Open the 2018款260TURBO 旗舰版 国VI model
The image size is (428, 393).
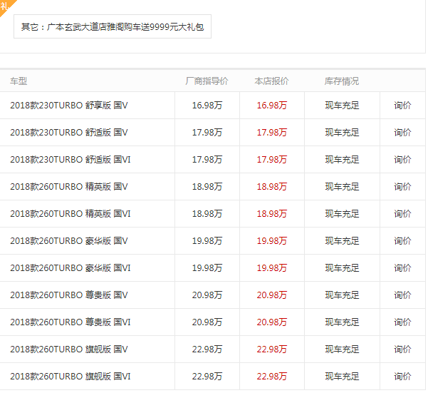click(71, 377)
